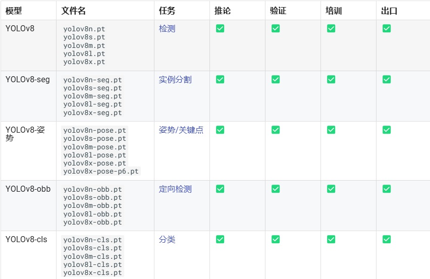Click the 出口 checkmark in the YOLOv8-obb row
The image size is (430, 279).
[x=387, y=189]
